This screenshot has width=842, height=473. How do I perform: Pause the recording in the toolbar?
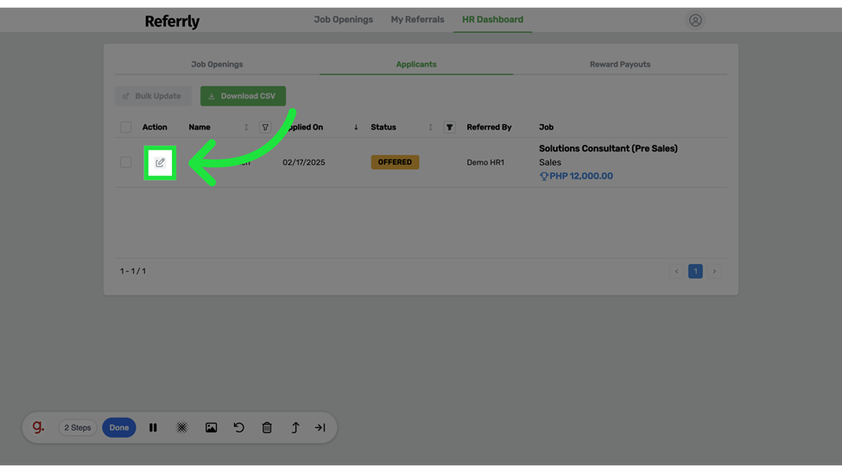click(153, 427)
